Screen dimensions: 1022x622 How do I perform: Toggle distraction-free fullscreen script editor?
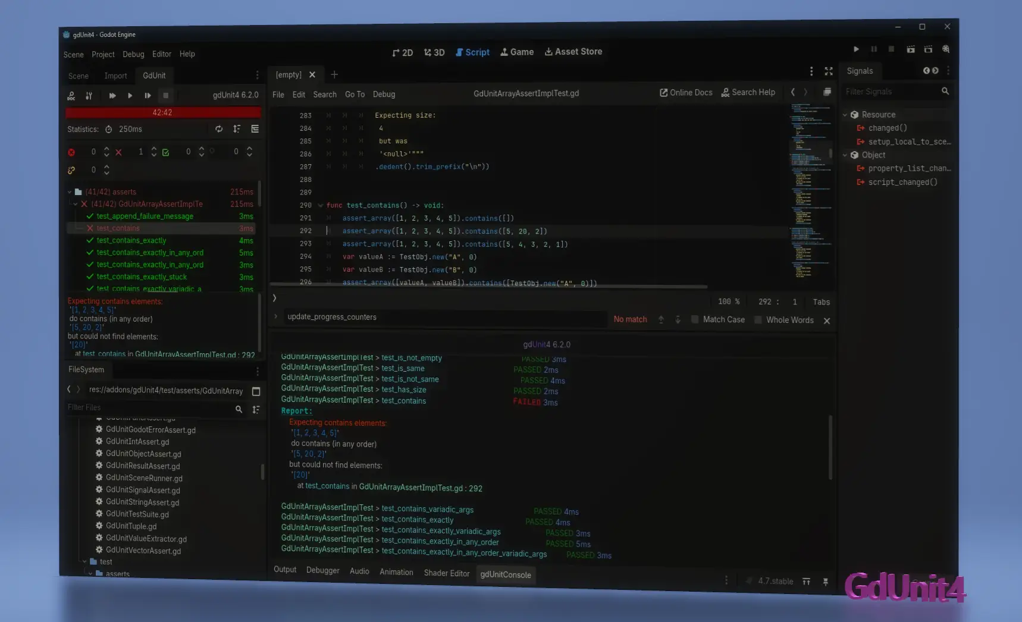(x=829, y=71)
